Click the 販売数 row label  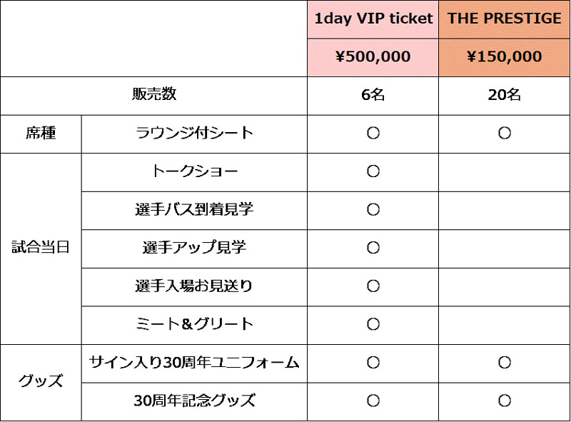click(x=154, y=94)
